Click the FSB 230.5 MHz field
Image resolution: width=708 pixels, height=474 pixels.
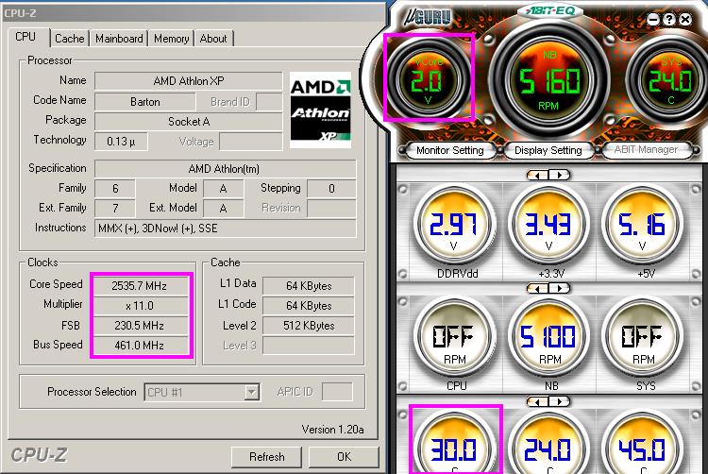140,326
